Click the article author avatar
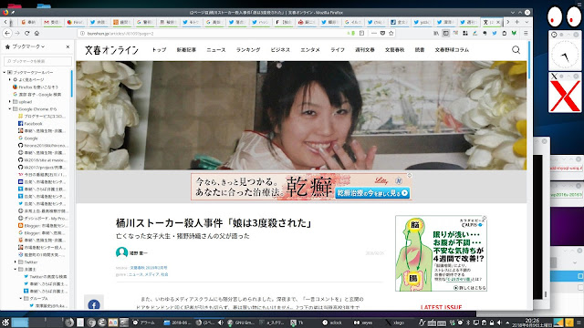This screenshot has width=584, height=328. point(121,253)
